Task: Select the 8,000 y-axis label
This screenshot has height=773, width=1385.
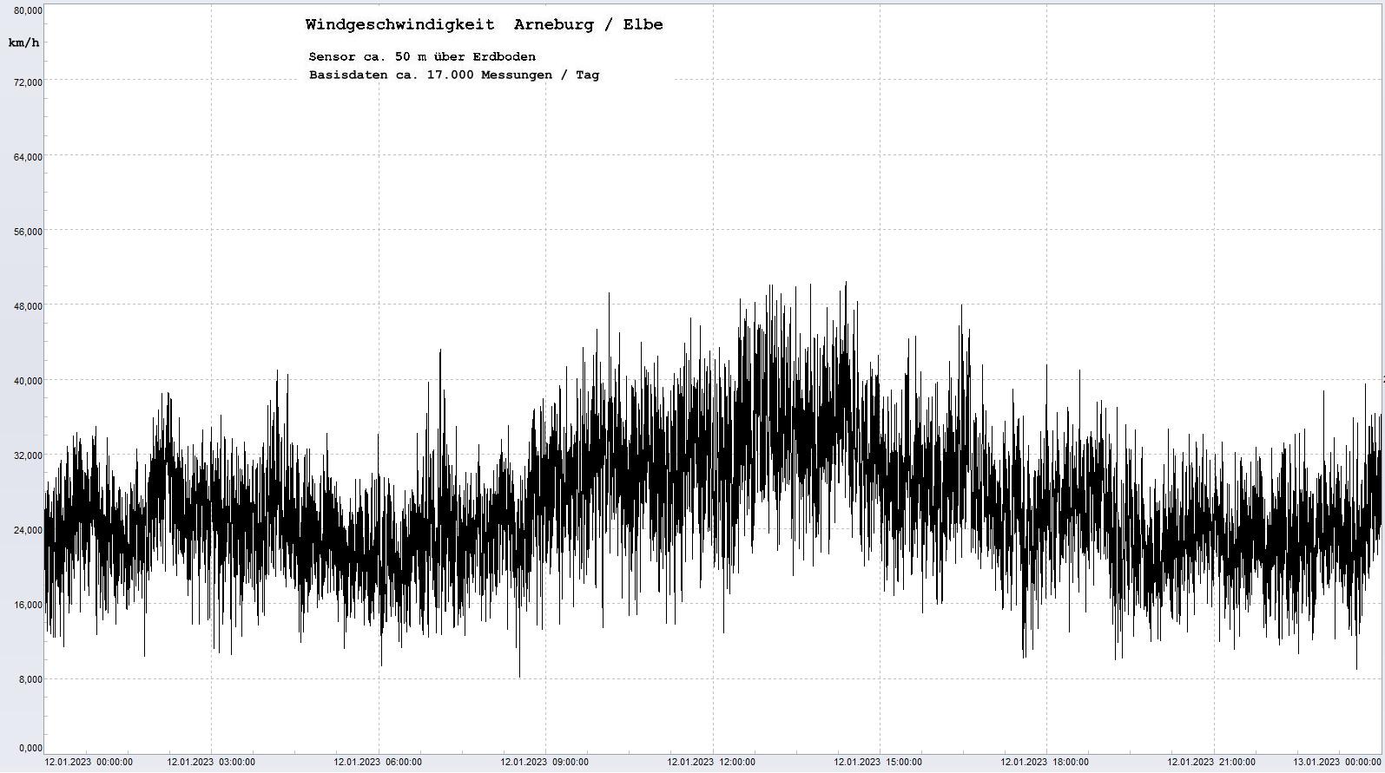Action: point(30,679)
